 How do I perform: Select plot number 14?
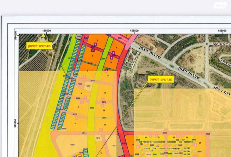(x=105, y=125)
